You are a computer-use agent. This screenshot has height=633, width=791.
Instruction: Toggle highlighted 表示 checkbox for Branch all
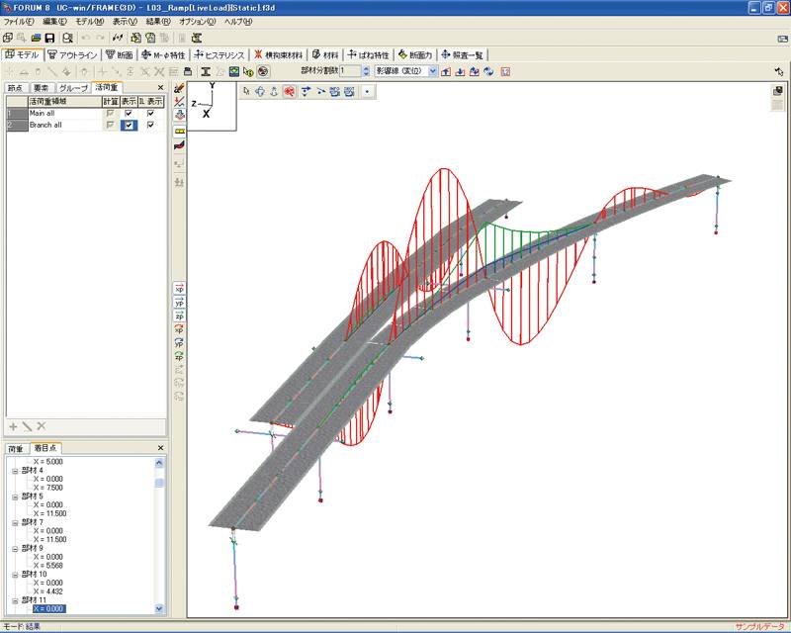pos(129,125)
